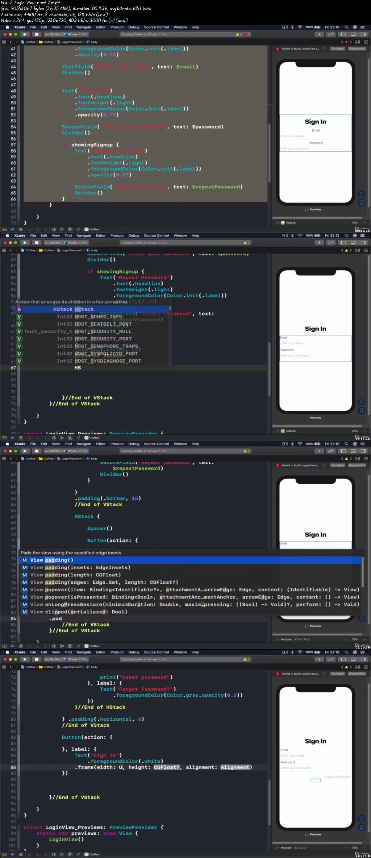Open the Library plus button in the 22:10 frame
This screenshot has width=371, height=858.
[319, 34]
